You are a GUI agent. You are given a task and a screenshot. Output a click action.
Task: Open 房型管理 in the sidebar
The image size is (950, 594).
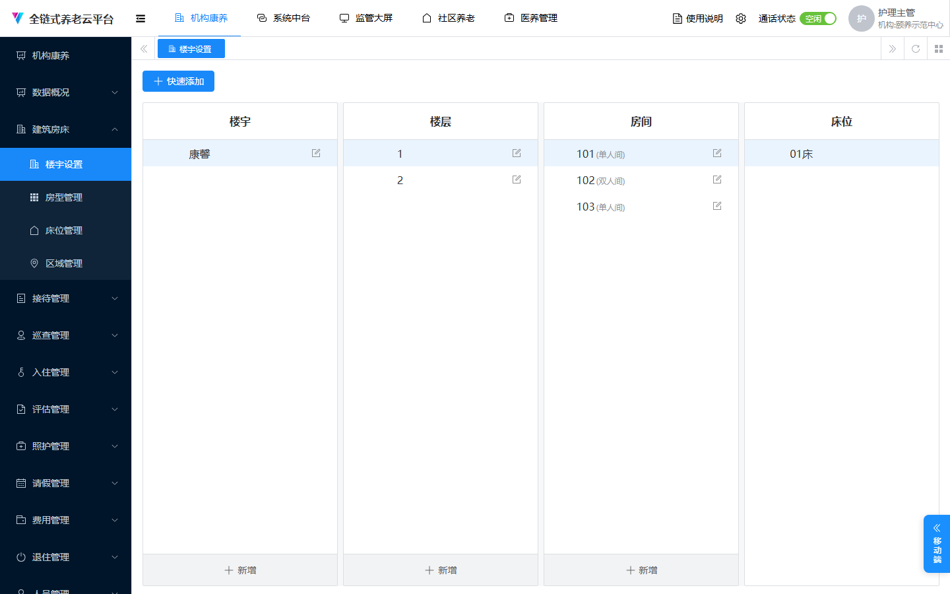[x=66, y=197]
